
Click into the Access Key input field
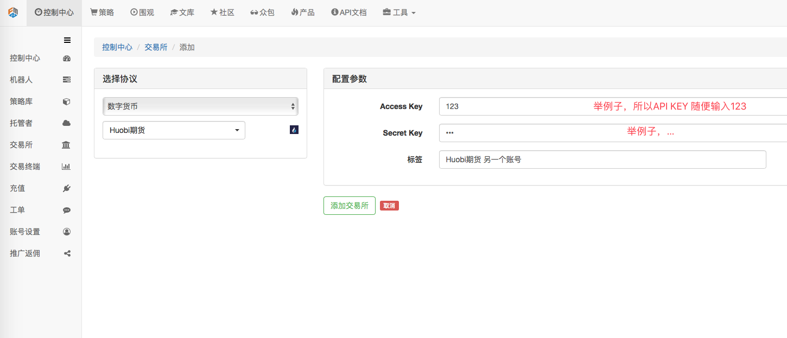(x=516, y=106)
